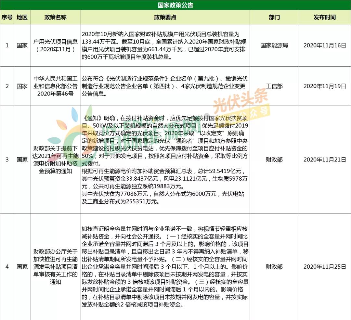The width and height of the screenshot is (351, 320).
Task: Select the date cell 2020年11月25日
Action: pyautogui.click(x=325, y=266)
